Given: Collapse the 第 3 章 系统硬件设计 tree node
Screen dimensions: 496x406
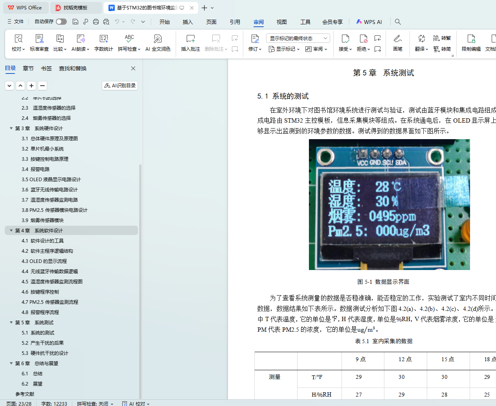Looking at the screenshot, I should point(11,128).
